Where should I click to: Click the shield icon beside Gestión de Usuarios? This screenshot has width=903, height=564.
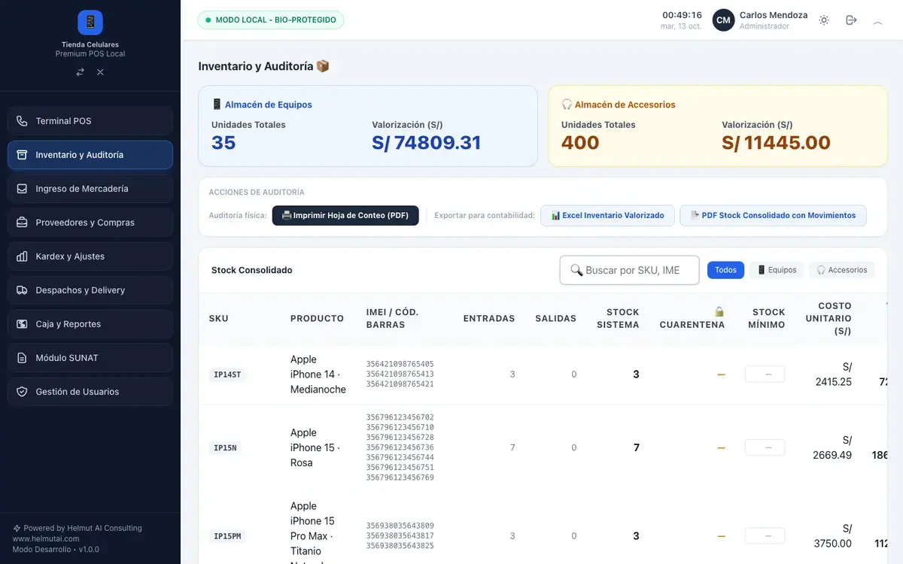[x=22, y=392]
